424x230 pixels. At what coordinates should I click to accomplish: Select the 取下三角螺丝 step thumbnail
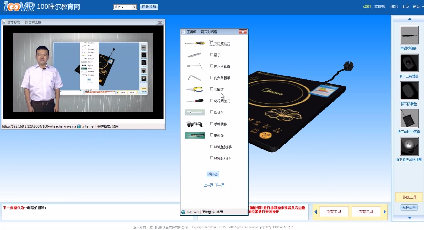tap(409, 63)
